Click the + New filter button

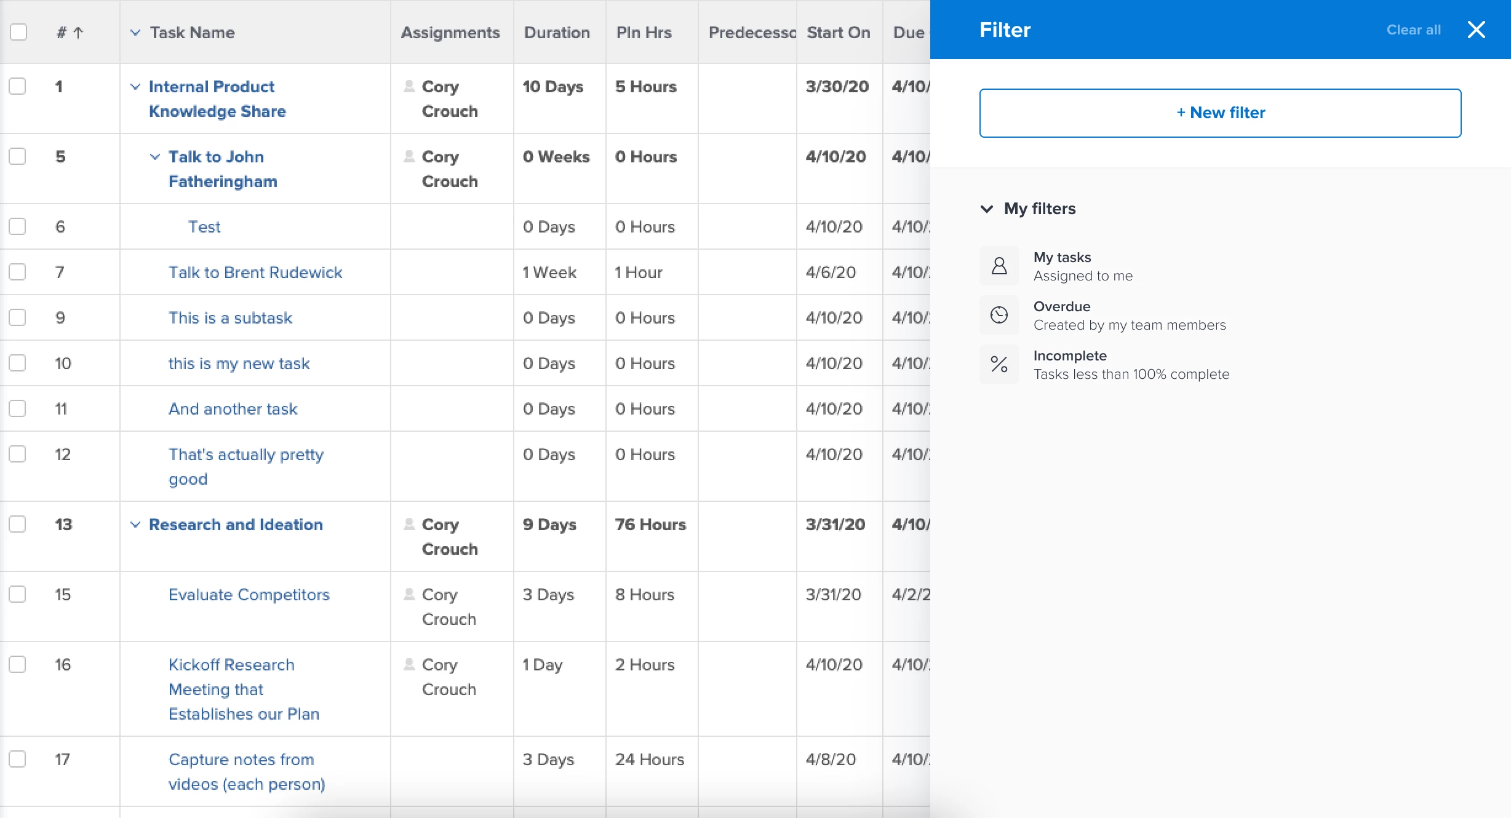(1220, 113)
